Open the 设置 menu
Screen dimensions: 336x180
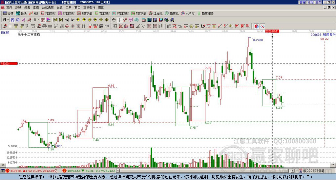pyautogui.click(x=60, y=8)
